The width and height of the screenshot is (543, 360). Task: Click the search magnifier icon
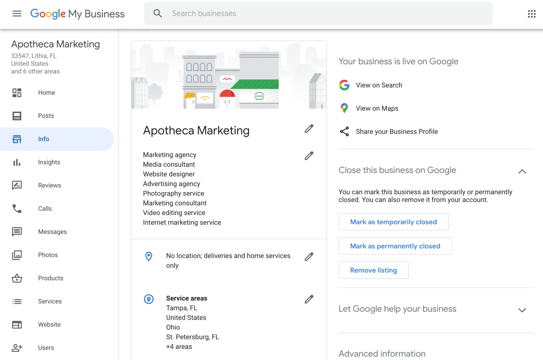pyautogui.click(x=157, y=13)
